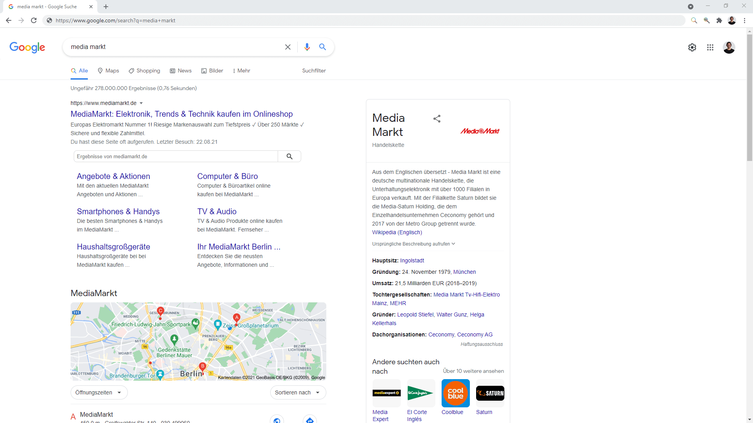Click the browser back arrow

tap(9, 20)
